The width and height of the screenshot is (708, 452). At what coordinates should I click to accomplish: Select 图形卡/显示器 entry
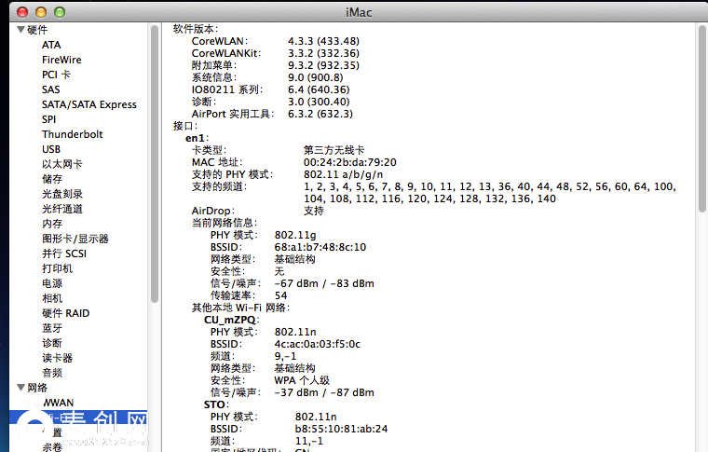click(x=75, y=239)
